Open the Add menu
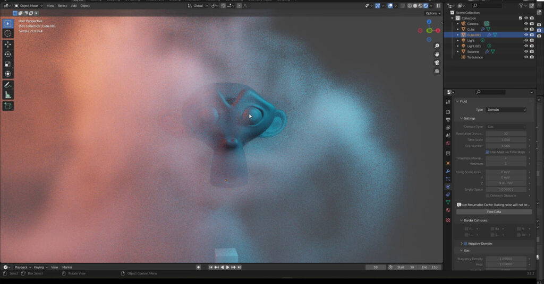The width and height of the screenshot is (544, 284). point(73,6)
